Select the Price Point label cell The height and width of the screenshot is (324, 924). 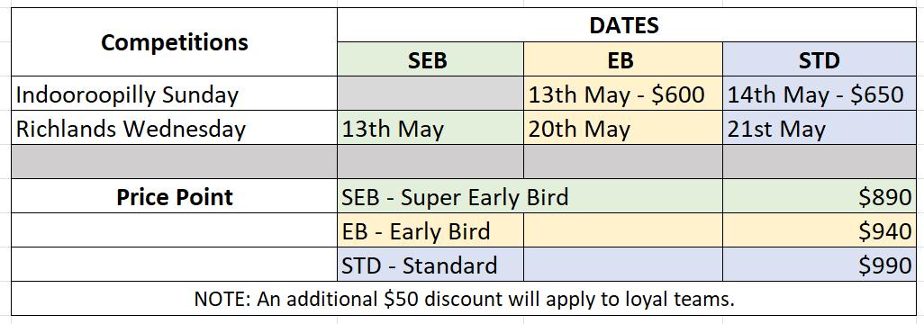[x=175, y=195]
